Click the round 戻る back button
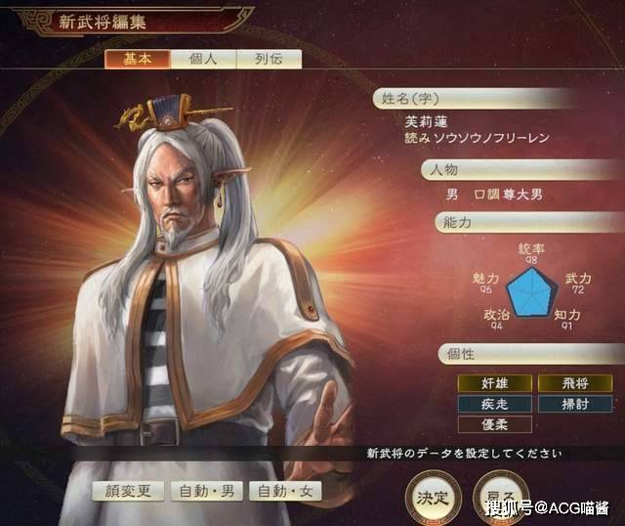The width and height of the screenshot is (625, 526). tap(501, 498)
